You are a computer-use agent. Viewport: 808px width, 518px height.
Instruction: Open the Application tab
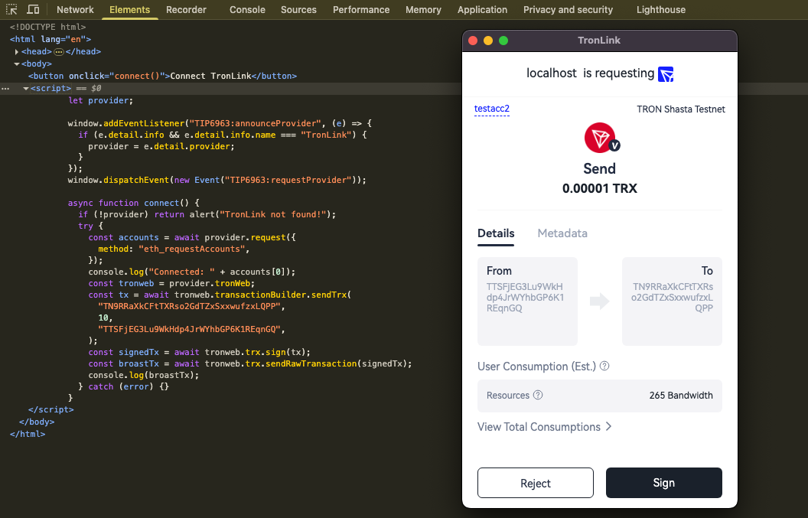click(482, 10)
